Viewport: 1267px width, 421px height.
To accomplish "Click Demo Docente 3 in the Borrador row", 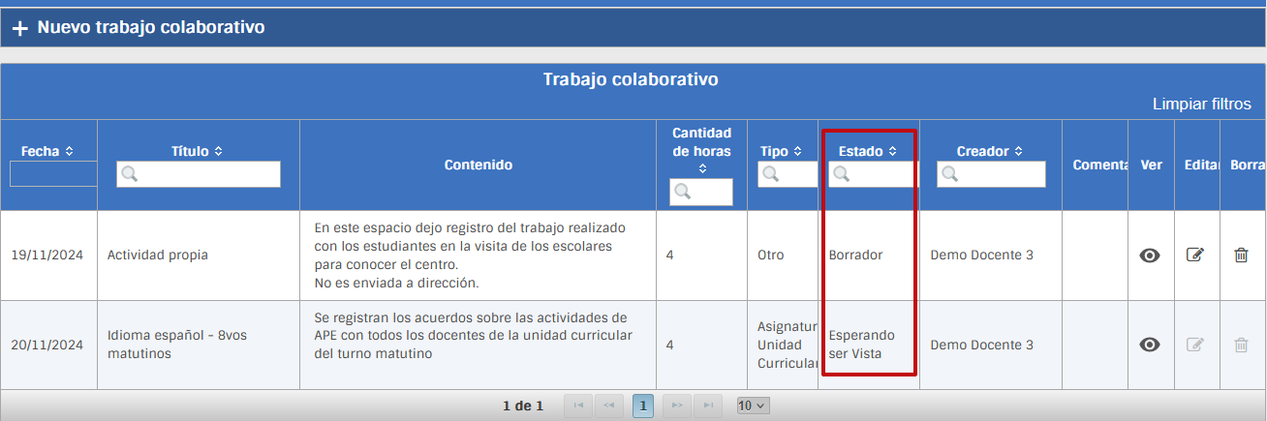I will 981,256.
